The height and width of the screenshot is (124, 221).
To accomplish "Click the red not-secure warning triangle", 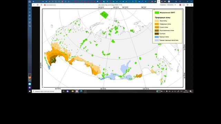I will click(x=45, y=5).
